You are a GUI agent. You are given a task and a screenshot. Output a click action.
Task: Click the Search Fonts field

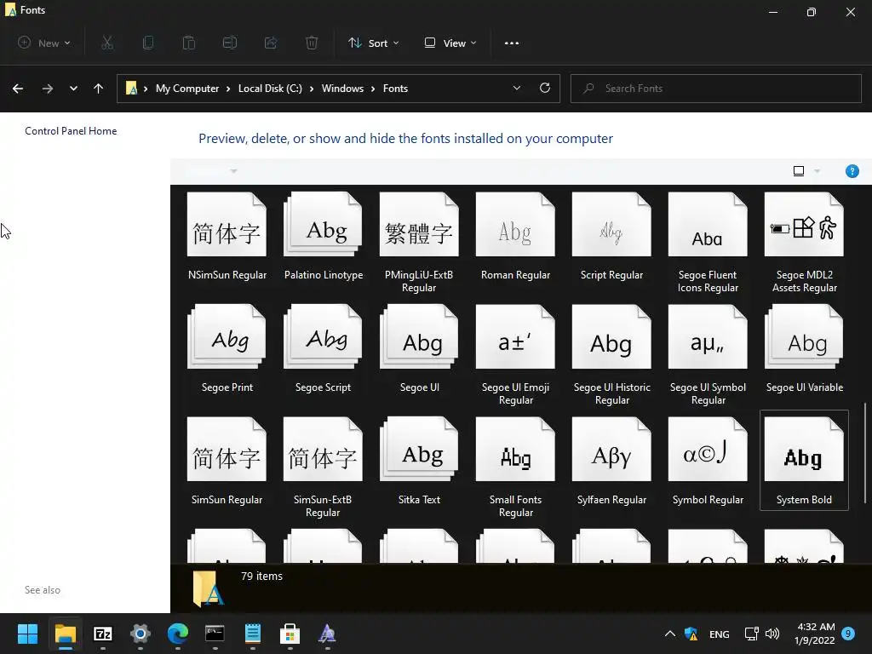pyautogui.click(x=715, y=89)
